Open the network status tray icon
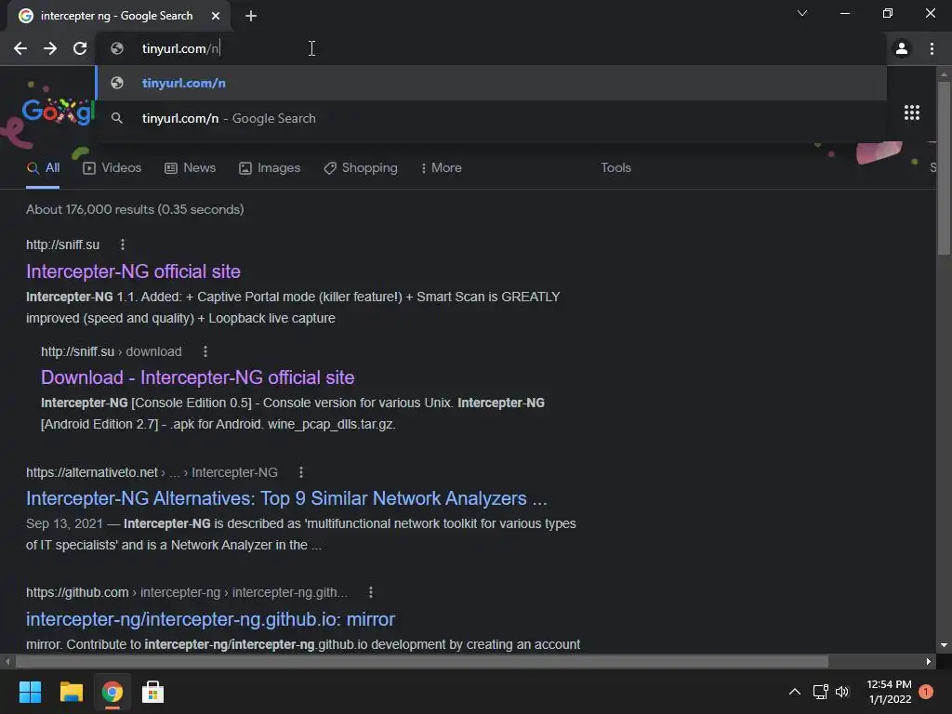Image resolution: width=952 pixels, height=714 pixels. pyautogui.click(x=820, y=692)
